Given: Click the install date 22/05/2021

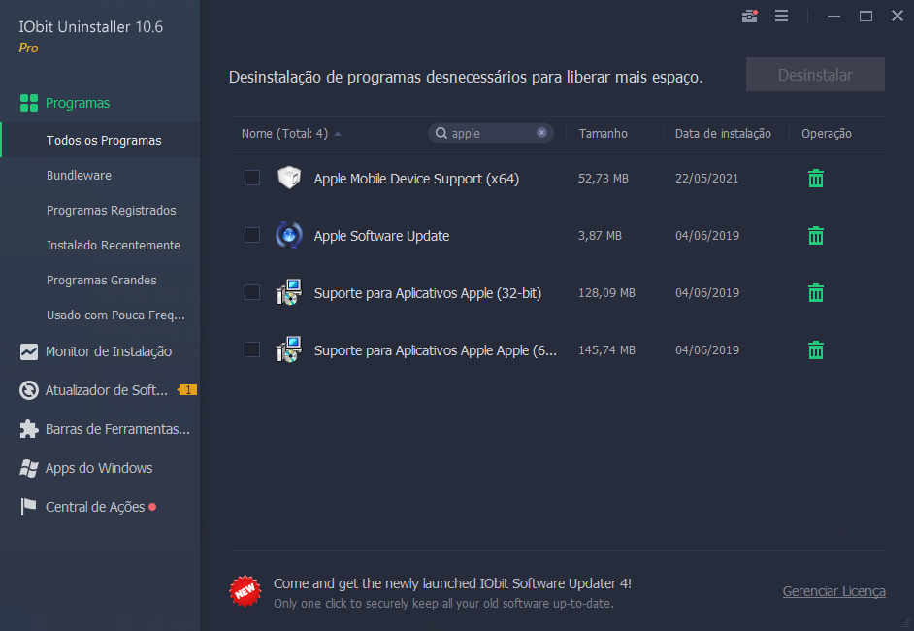Looking at the screenshot, I should point(707,179).
